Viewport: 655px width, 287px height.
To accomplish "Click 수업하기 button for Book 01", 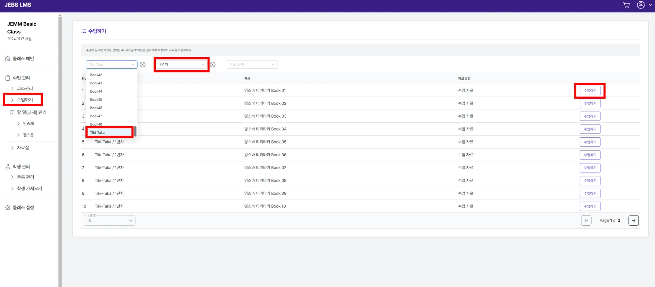I will [x=590, y=90].
